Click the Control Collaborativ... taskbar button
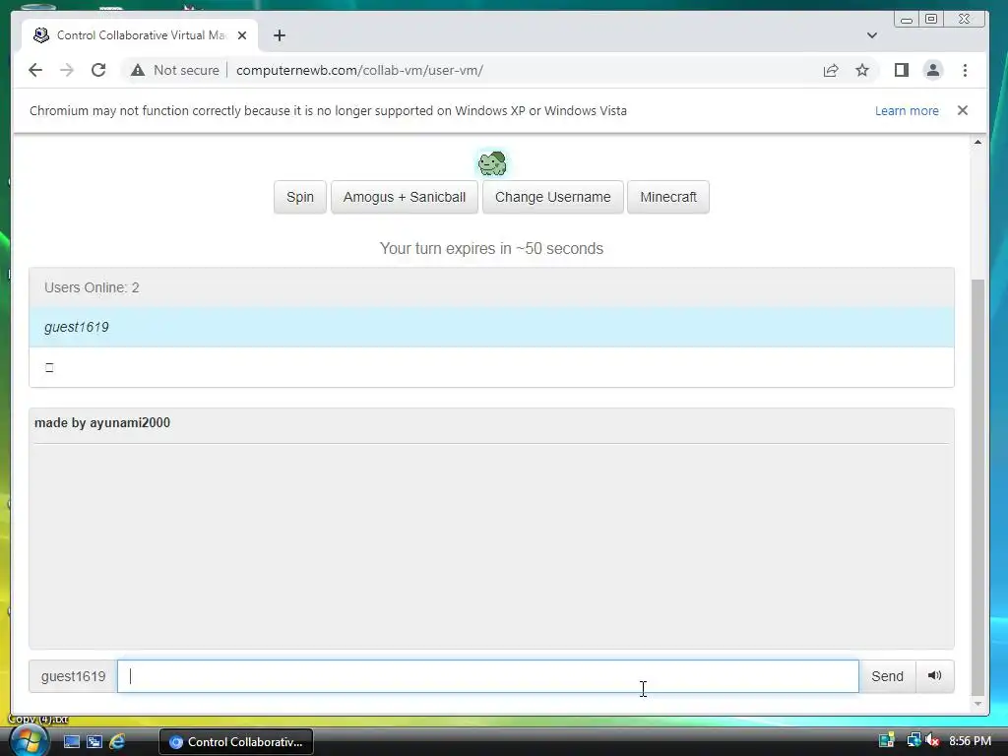1008x756 pixels. click(x=236, y=742)
